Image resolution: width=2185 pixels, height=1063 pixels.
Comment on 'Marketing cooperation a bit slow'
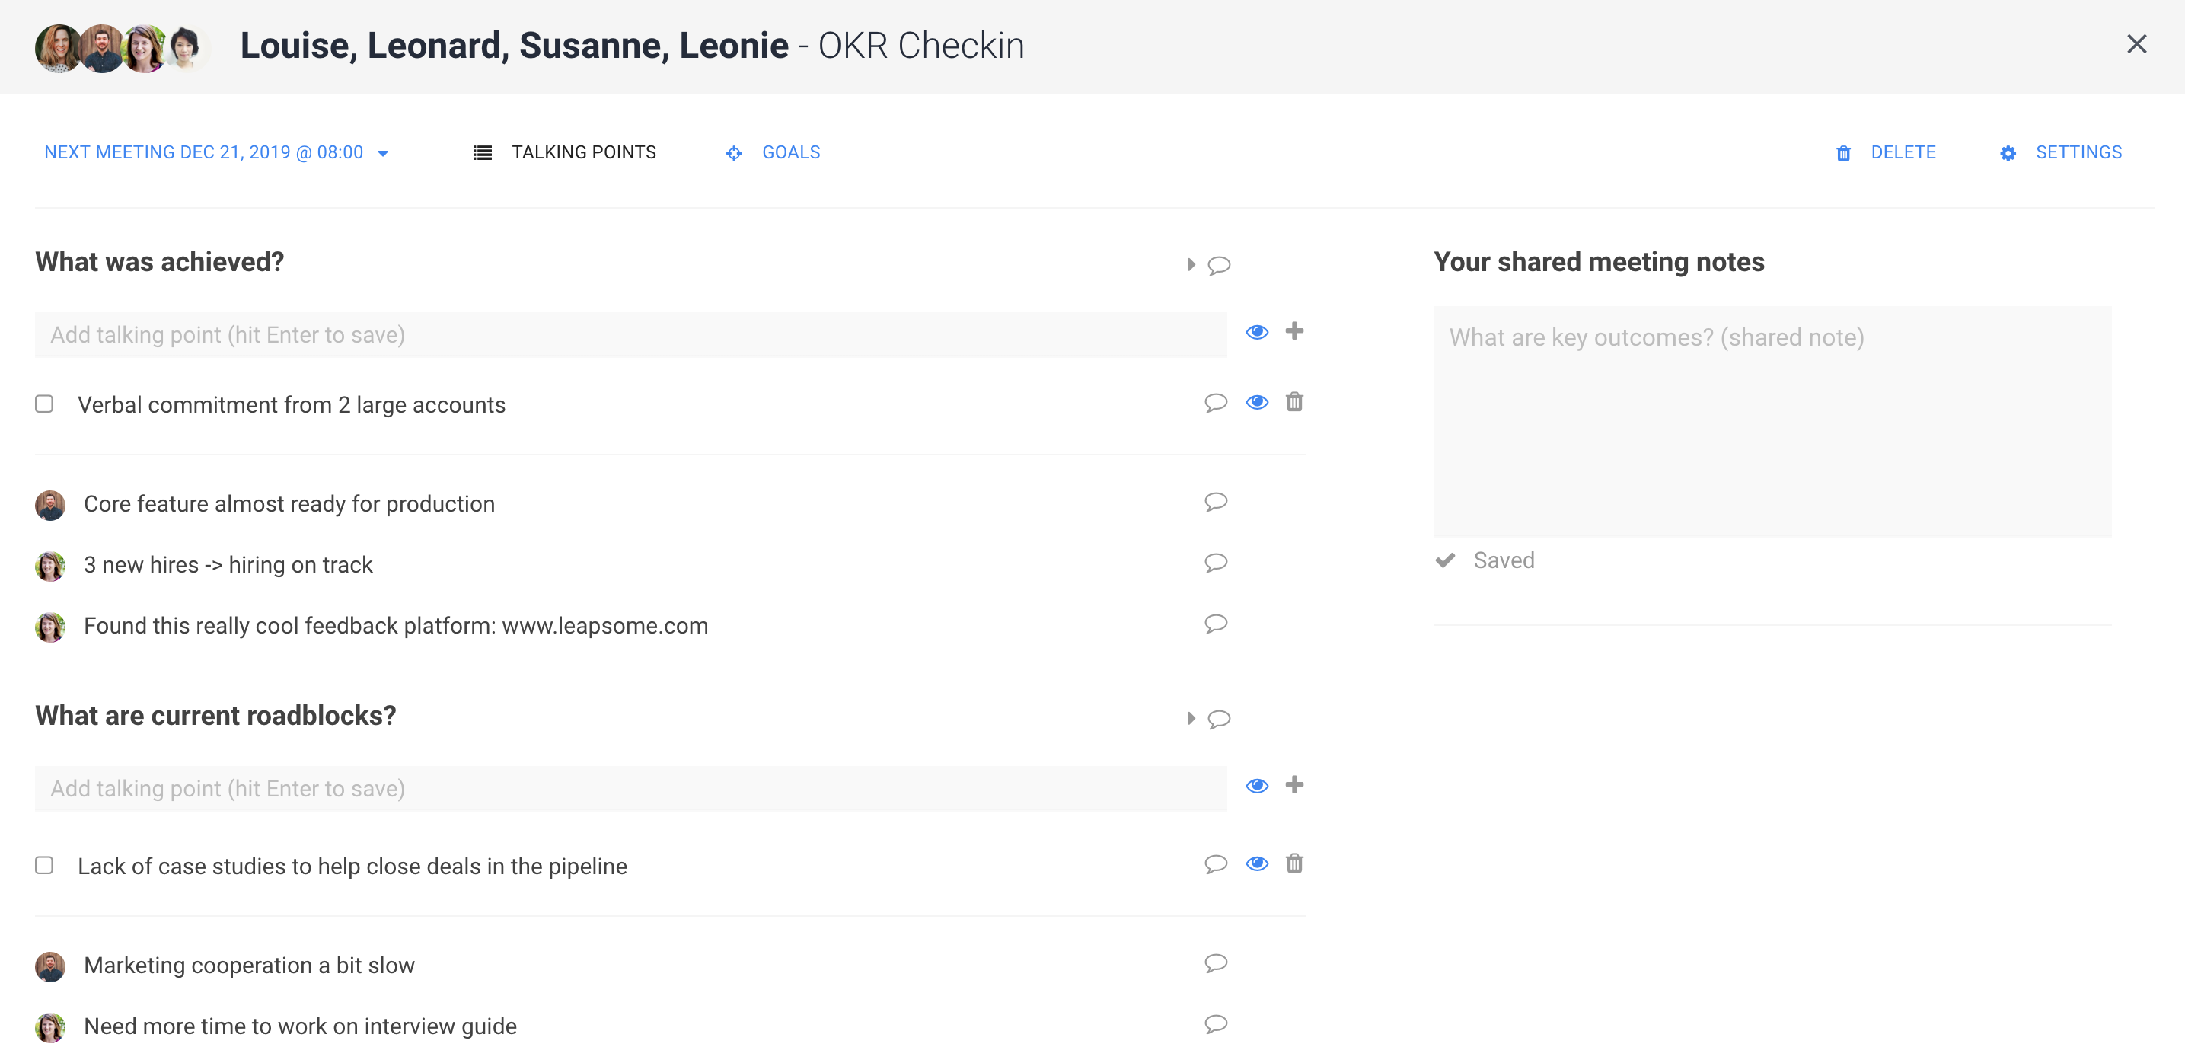click(x=1216, y=963)
